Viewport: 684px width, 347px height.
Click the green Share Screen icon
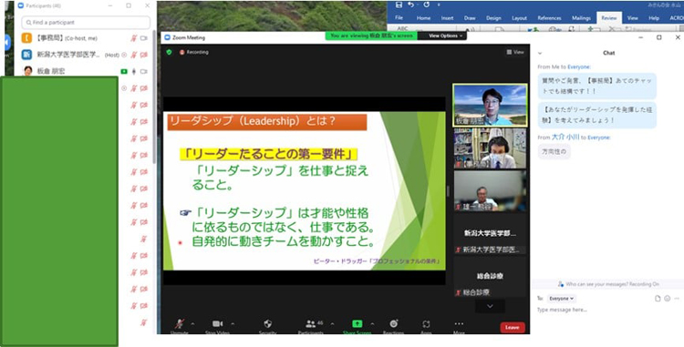coord(358,323)
